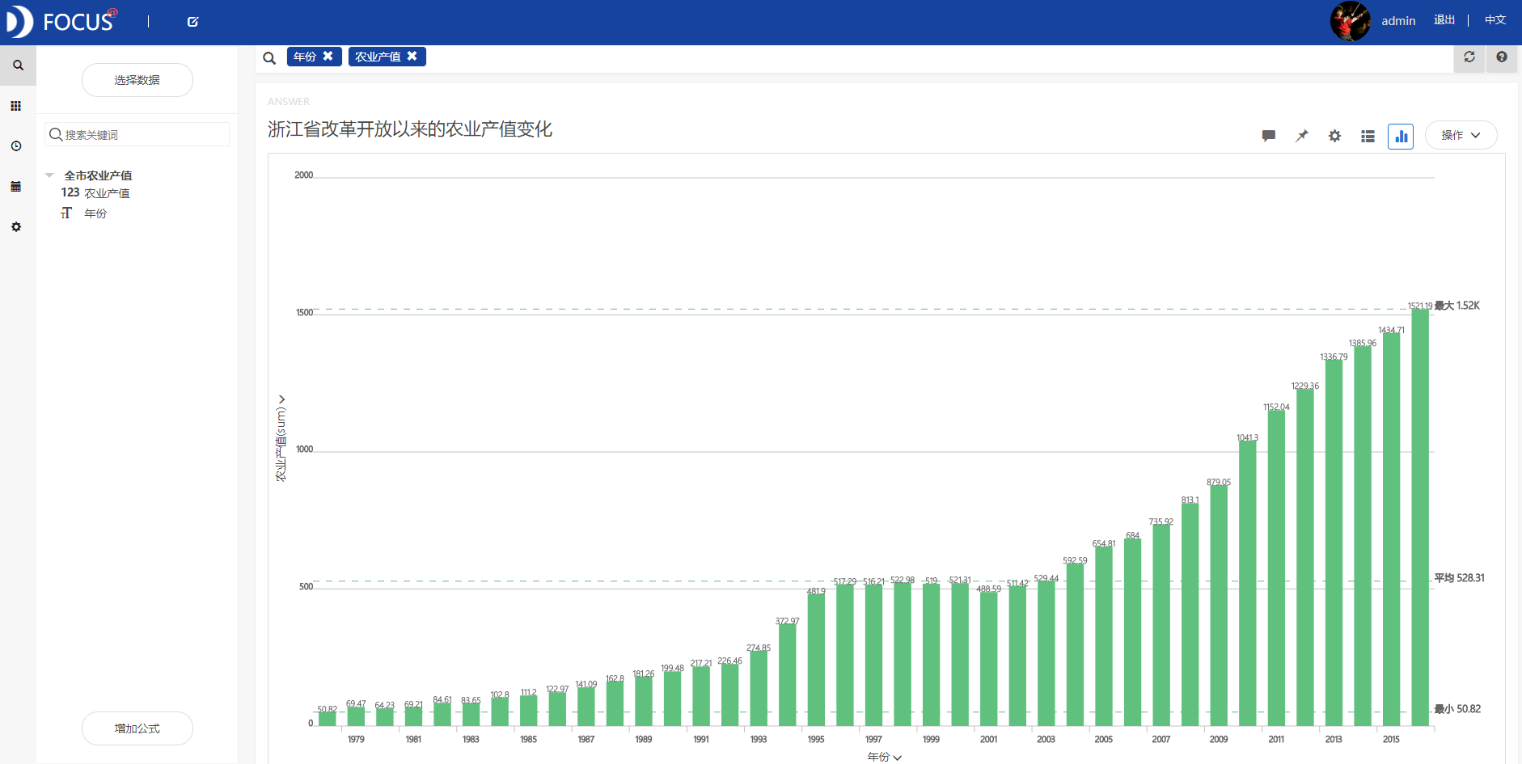
Task: Switch language via 中文
Action: [x=1495, y=19]
